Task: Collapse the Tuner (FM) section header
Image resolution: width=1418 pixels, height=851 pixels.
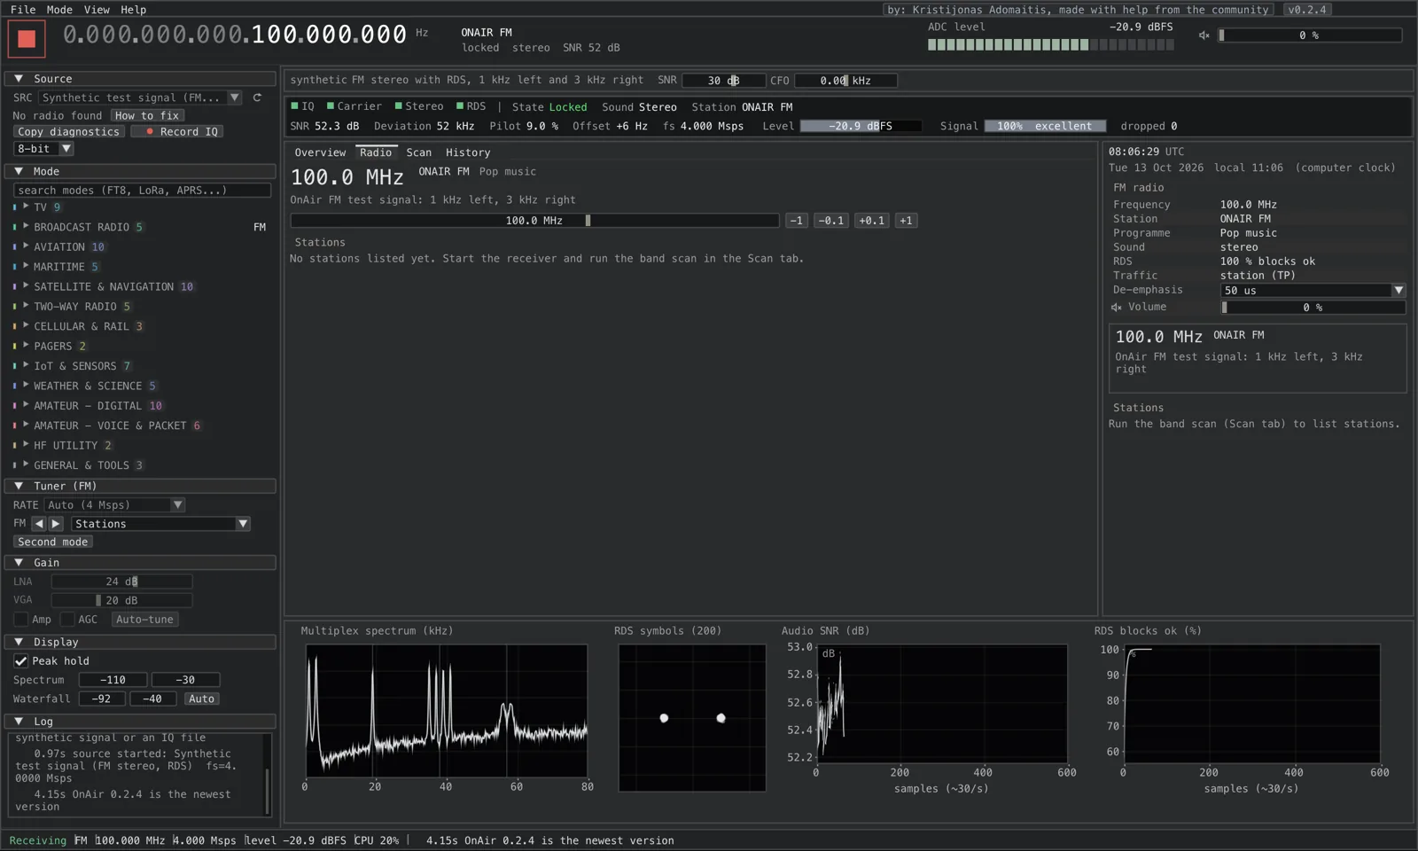Action: (x=140, y=487)
